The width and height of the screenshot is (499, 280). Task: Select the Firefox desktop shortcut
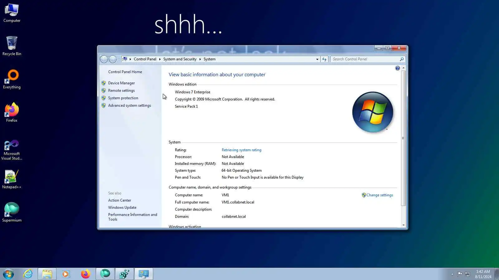pos(12,112)
